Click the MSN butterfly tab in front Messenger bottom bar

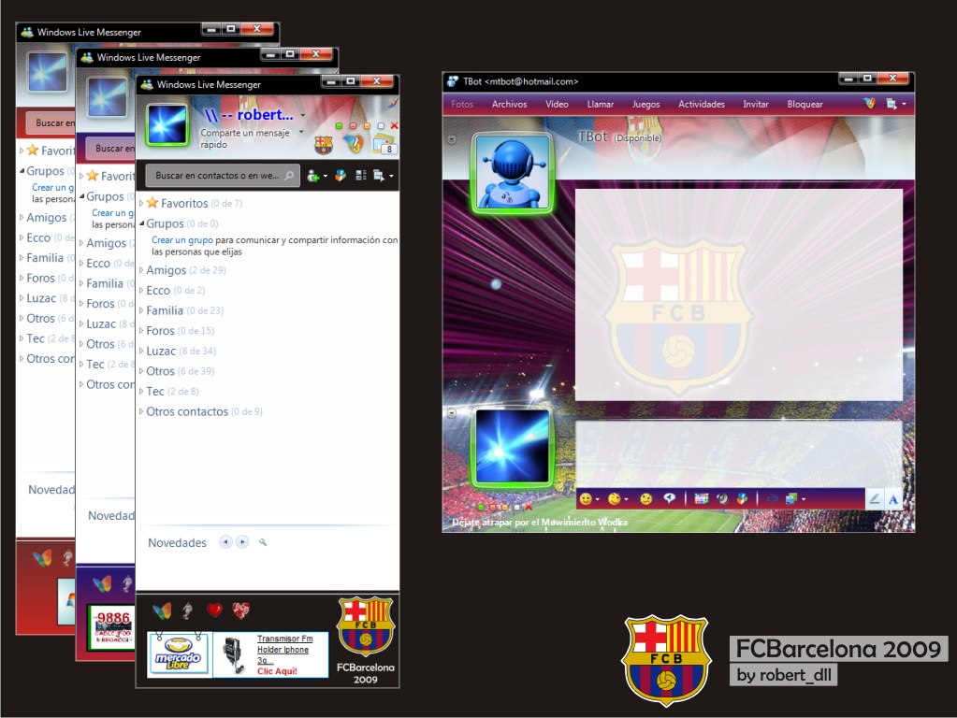pyautogui.click(x=162, y=610)
